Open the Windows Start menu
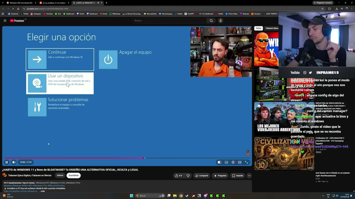The image size is (355, 199). 131,196
